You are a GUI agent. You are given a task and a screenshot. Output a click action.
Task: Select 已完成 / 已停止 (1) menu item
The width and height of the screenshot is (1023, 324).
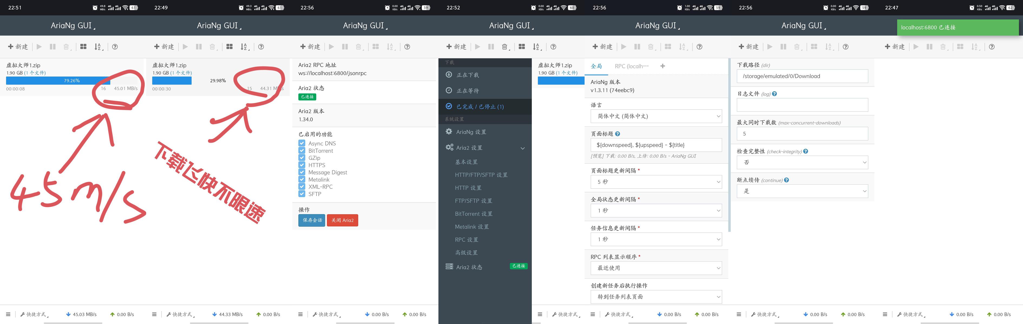click(x=480, y=107)
